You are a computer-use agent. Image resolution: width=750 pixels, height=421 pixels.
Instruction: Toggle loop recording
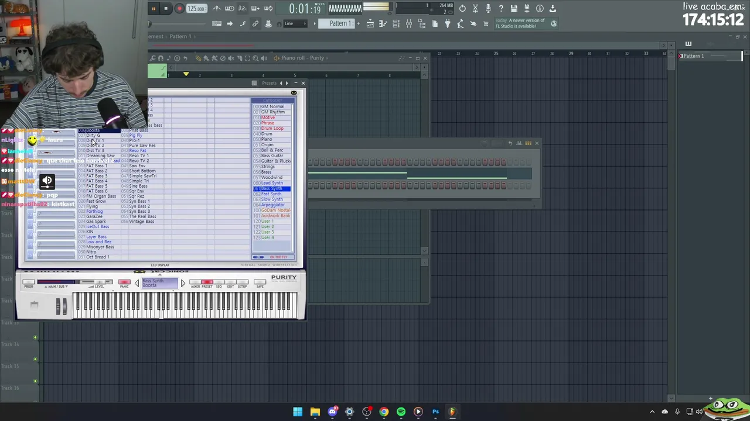click(x=268, y=9)
